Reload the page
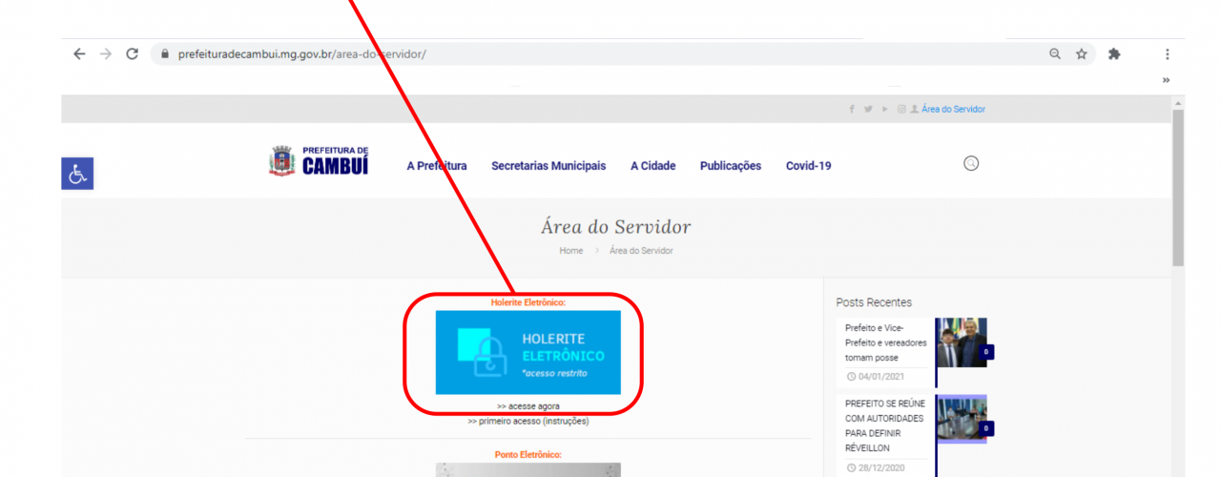This screenshot has height=477, width=1221. [x=132, y=54]
